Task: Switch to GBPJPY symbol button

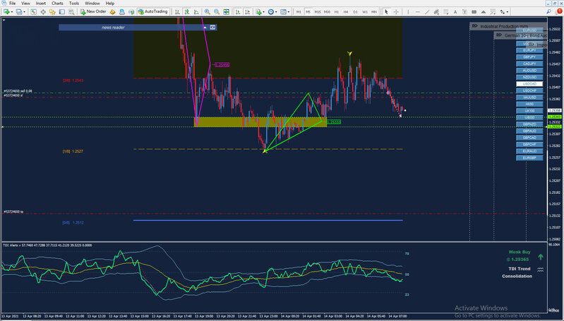Action: pyautogui.click(x=529, y=57)
